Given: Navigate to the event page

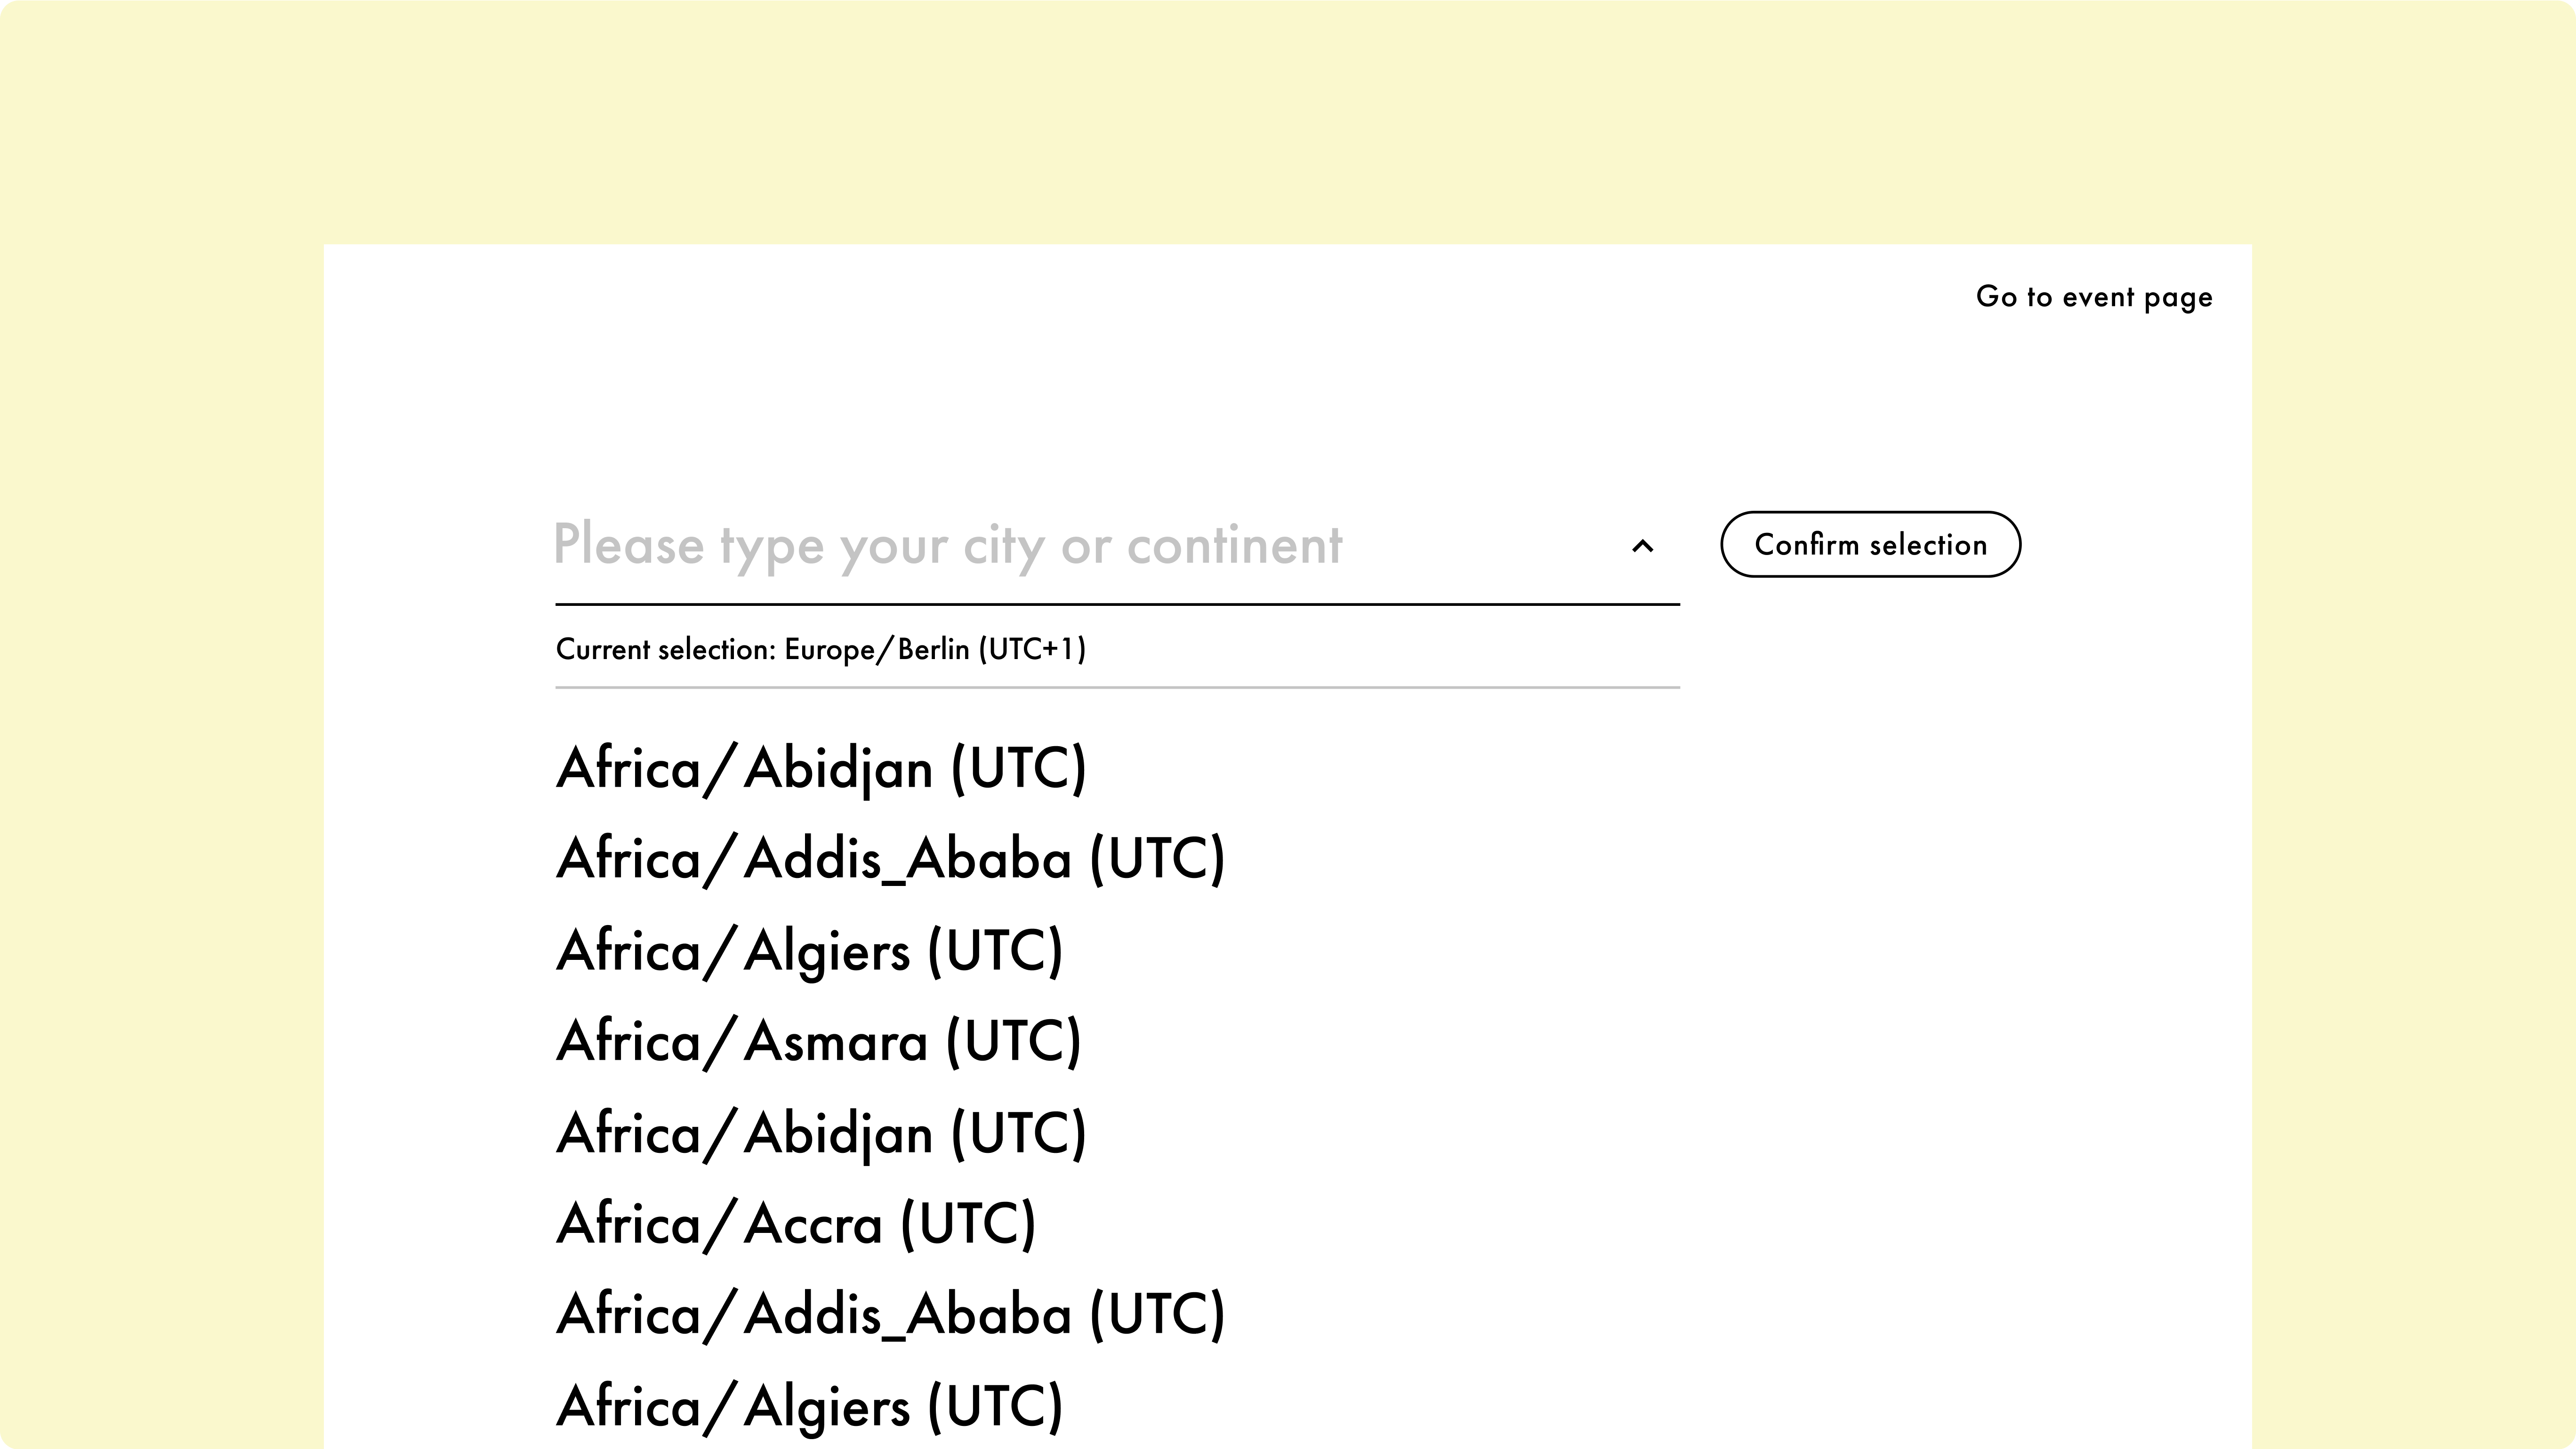Looking at the screenshot, I should tap(2094, 297).
